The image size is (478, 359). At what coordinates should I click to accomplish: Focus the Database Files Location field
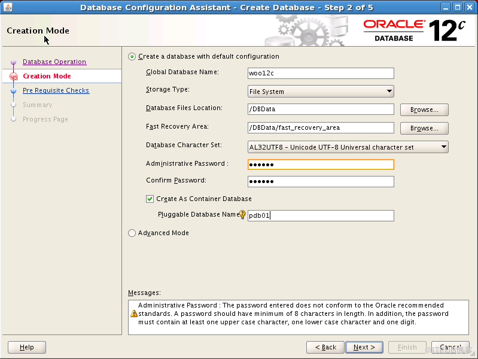point(321,109)
